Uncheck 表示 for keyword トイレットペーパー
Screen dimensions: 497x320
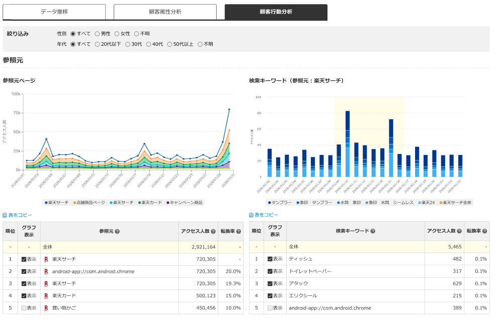click(270, 272)
